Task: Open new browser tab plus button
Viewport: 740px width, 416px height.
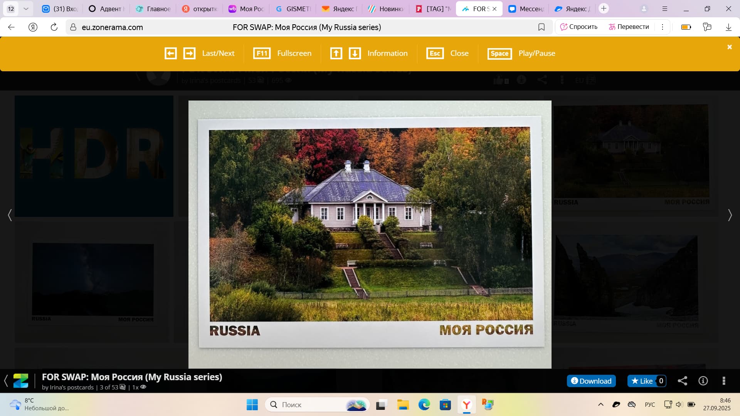Action: pos(604,8)
